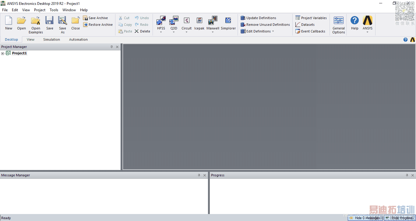Click the Redo tool in the ribbon
The width and height of the screenshot is (416, 221).
(141, 25)
